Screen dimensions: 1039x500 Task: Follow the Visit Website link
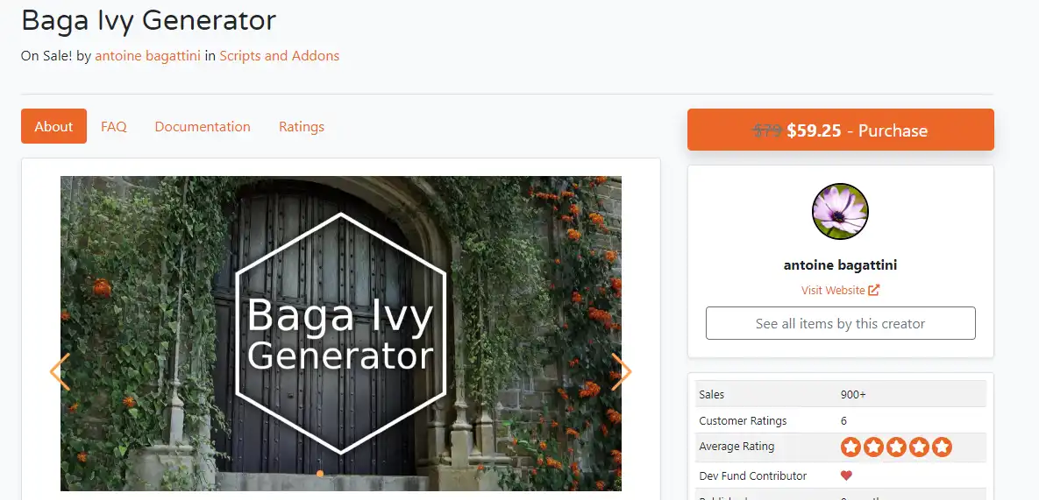[x=833, y=291]
